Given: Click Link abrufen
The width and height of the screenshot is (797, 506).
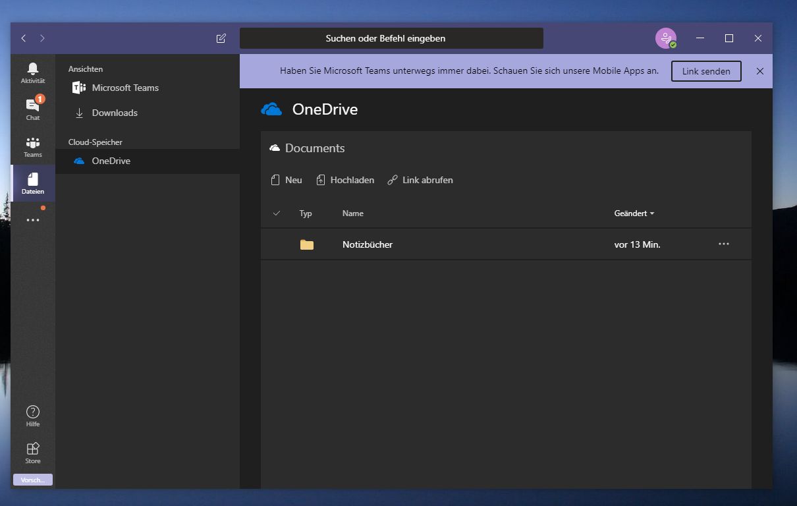Looking at the screenshot, I should pos(420,180).
